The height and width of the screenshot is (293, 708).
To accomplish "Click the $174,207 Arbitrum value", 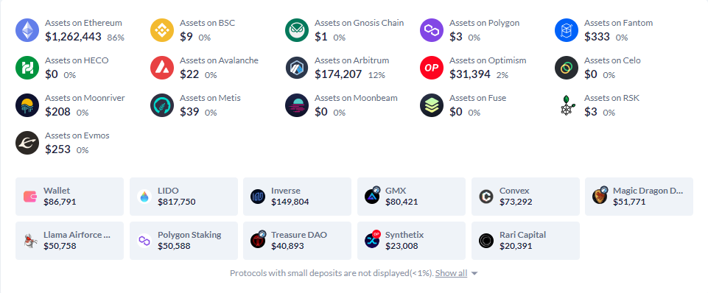I will 338,74.
